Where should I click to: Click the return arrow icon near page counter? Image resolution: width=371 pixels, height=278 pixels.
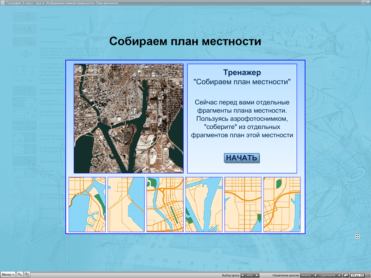(346, 275)
